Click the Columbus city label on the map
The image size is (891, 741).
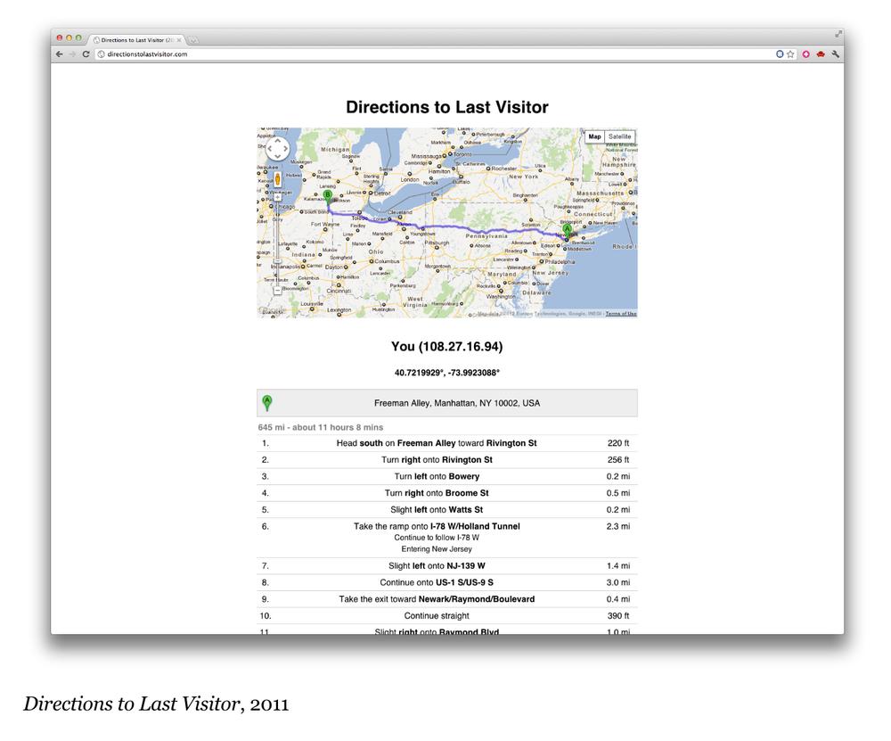(x=387, y=261)
